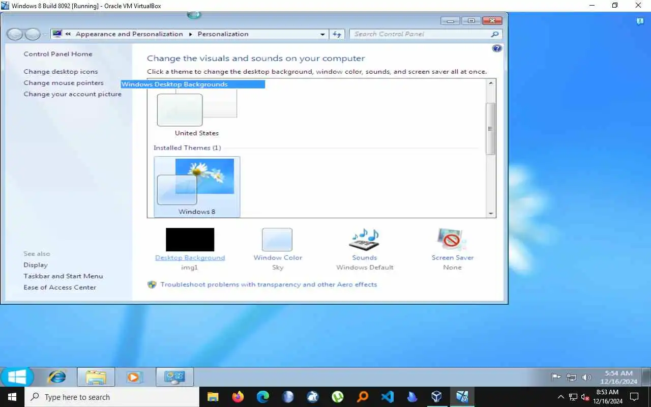This screenshot has height=407, width=651.
Task: Click guest volume speaker icon
Action: click(586, 377)
